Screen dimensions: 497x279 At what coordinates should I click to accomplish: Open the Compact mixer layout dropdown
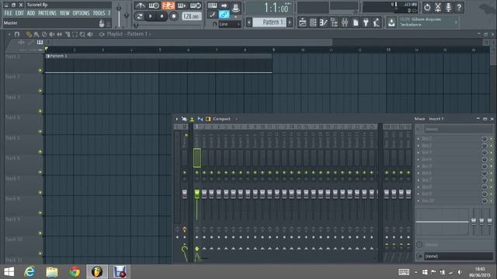click(x=224, y=119)
